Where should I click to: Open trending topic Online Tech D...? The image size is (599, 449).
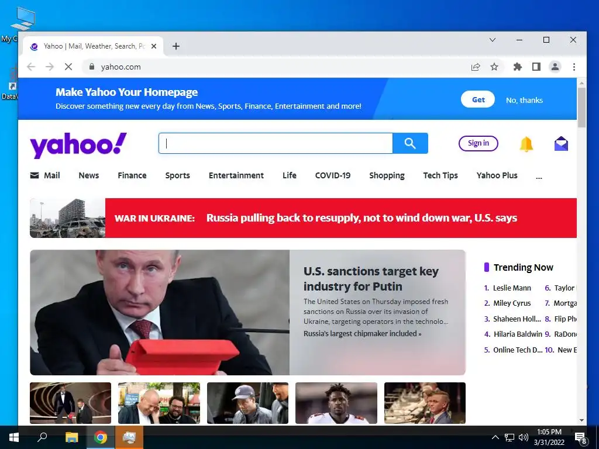(x=518, y=350)
